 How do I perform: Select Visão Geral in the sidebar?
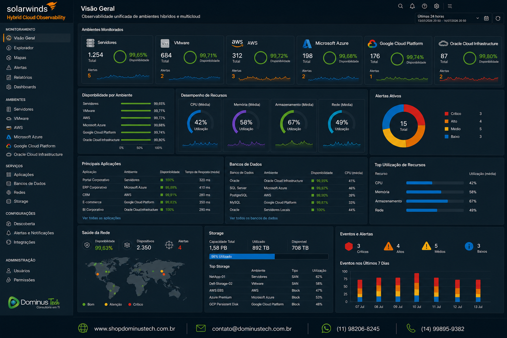coord(37,38)
